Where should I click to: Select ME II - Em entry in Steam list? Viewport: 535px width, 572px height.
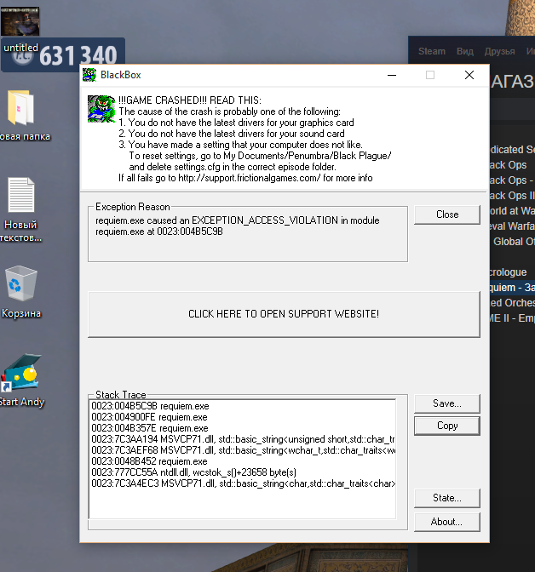coord(512,318)
